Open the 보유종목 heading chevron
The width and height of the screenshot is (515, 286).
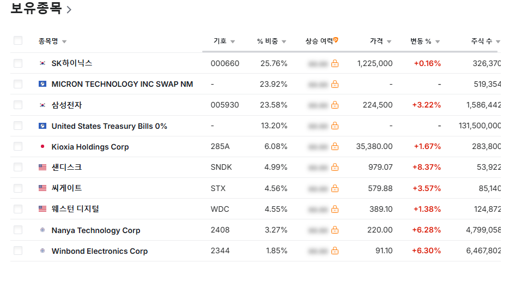[x=69, y=9]
